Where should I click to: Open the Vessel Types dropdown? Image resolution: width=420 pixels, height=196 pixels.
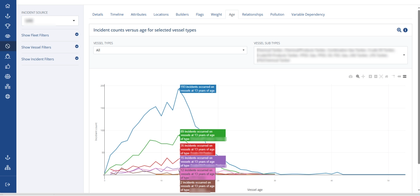[x=170, y=50]
